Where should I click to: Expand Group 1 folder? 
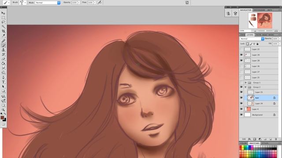(246, 83)
